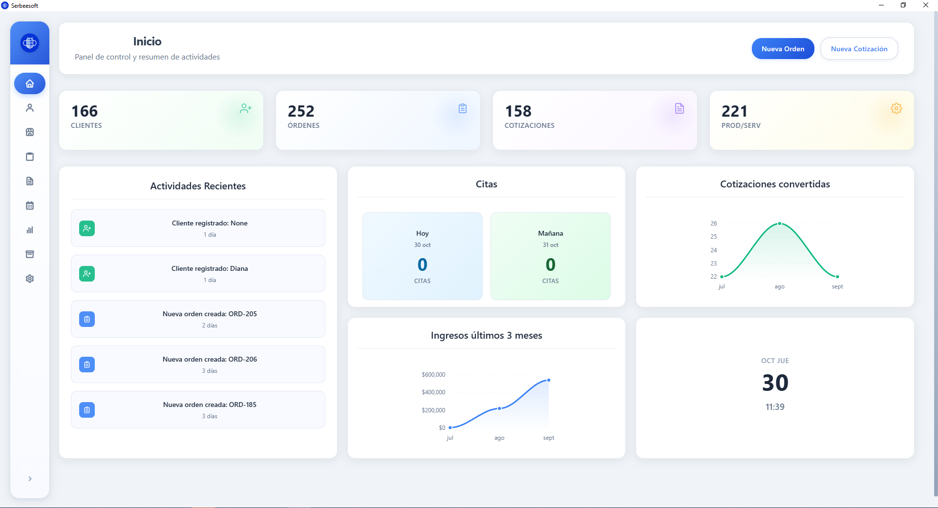Image resolution: width=938 pixels, height=508 pixels.
Task: Click the archive box icon in sidebar
Action: coord(30,254)
